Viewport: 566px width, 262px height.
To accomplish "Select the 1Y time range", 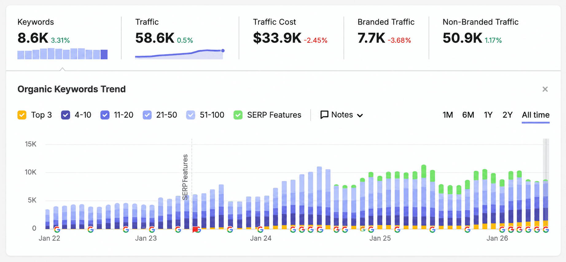I will [488, 115].
